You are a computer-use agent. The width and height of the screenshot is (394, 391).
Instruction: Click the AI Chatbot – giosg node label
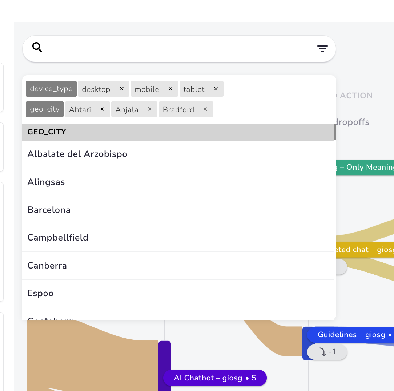pyautogui.click(x=215, y=378)
